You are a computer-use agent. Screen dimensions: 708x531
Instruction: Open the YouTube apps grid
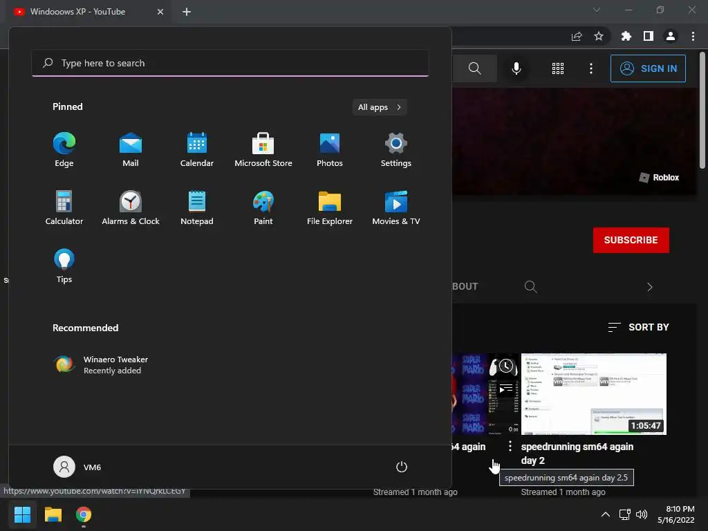(x=558, y=68)
